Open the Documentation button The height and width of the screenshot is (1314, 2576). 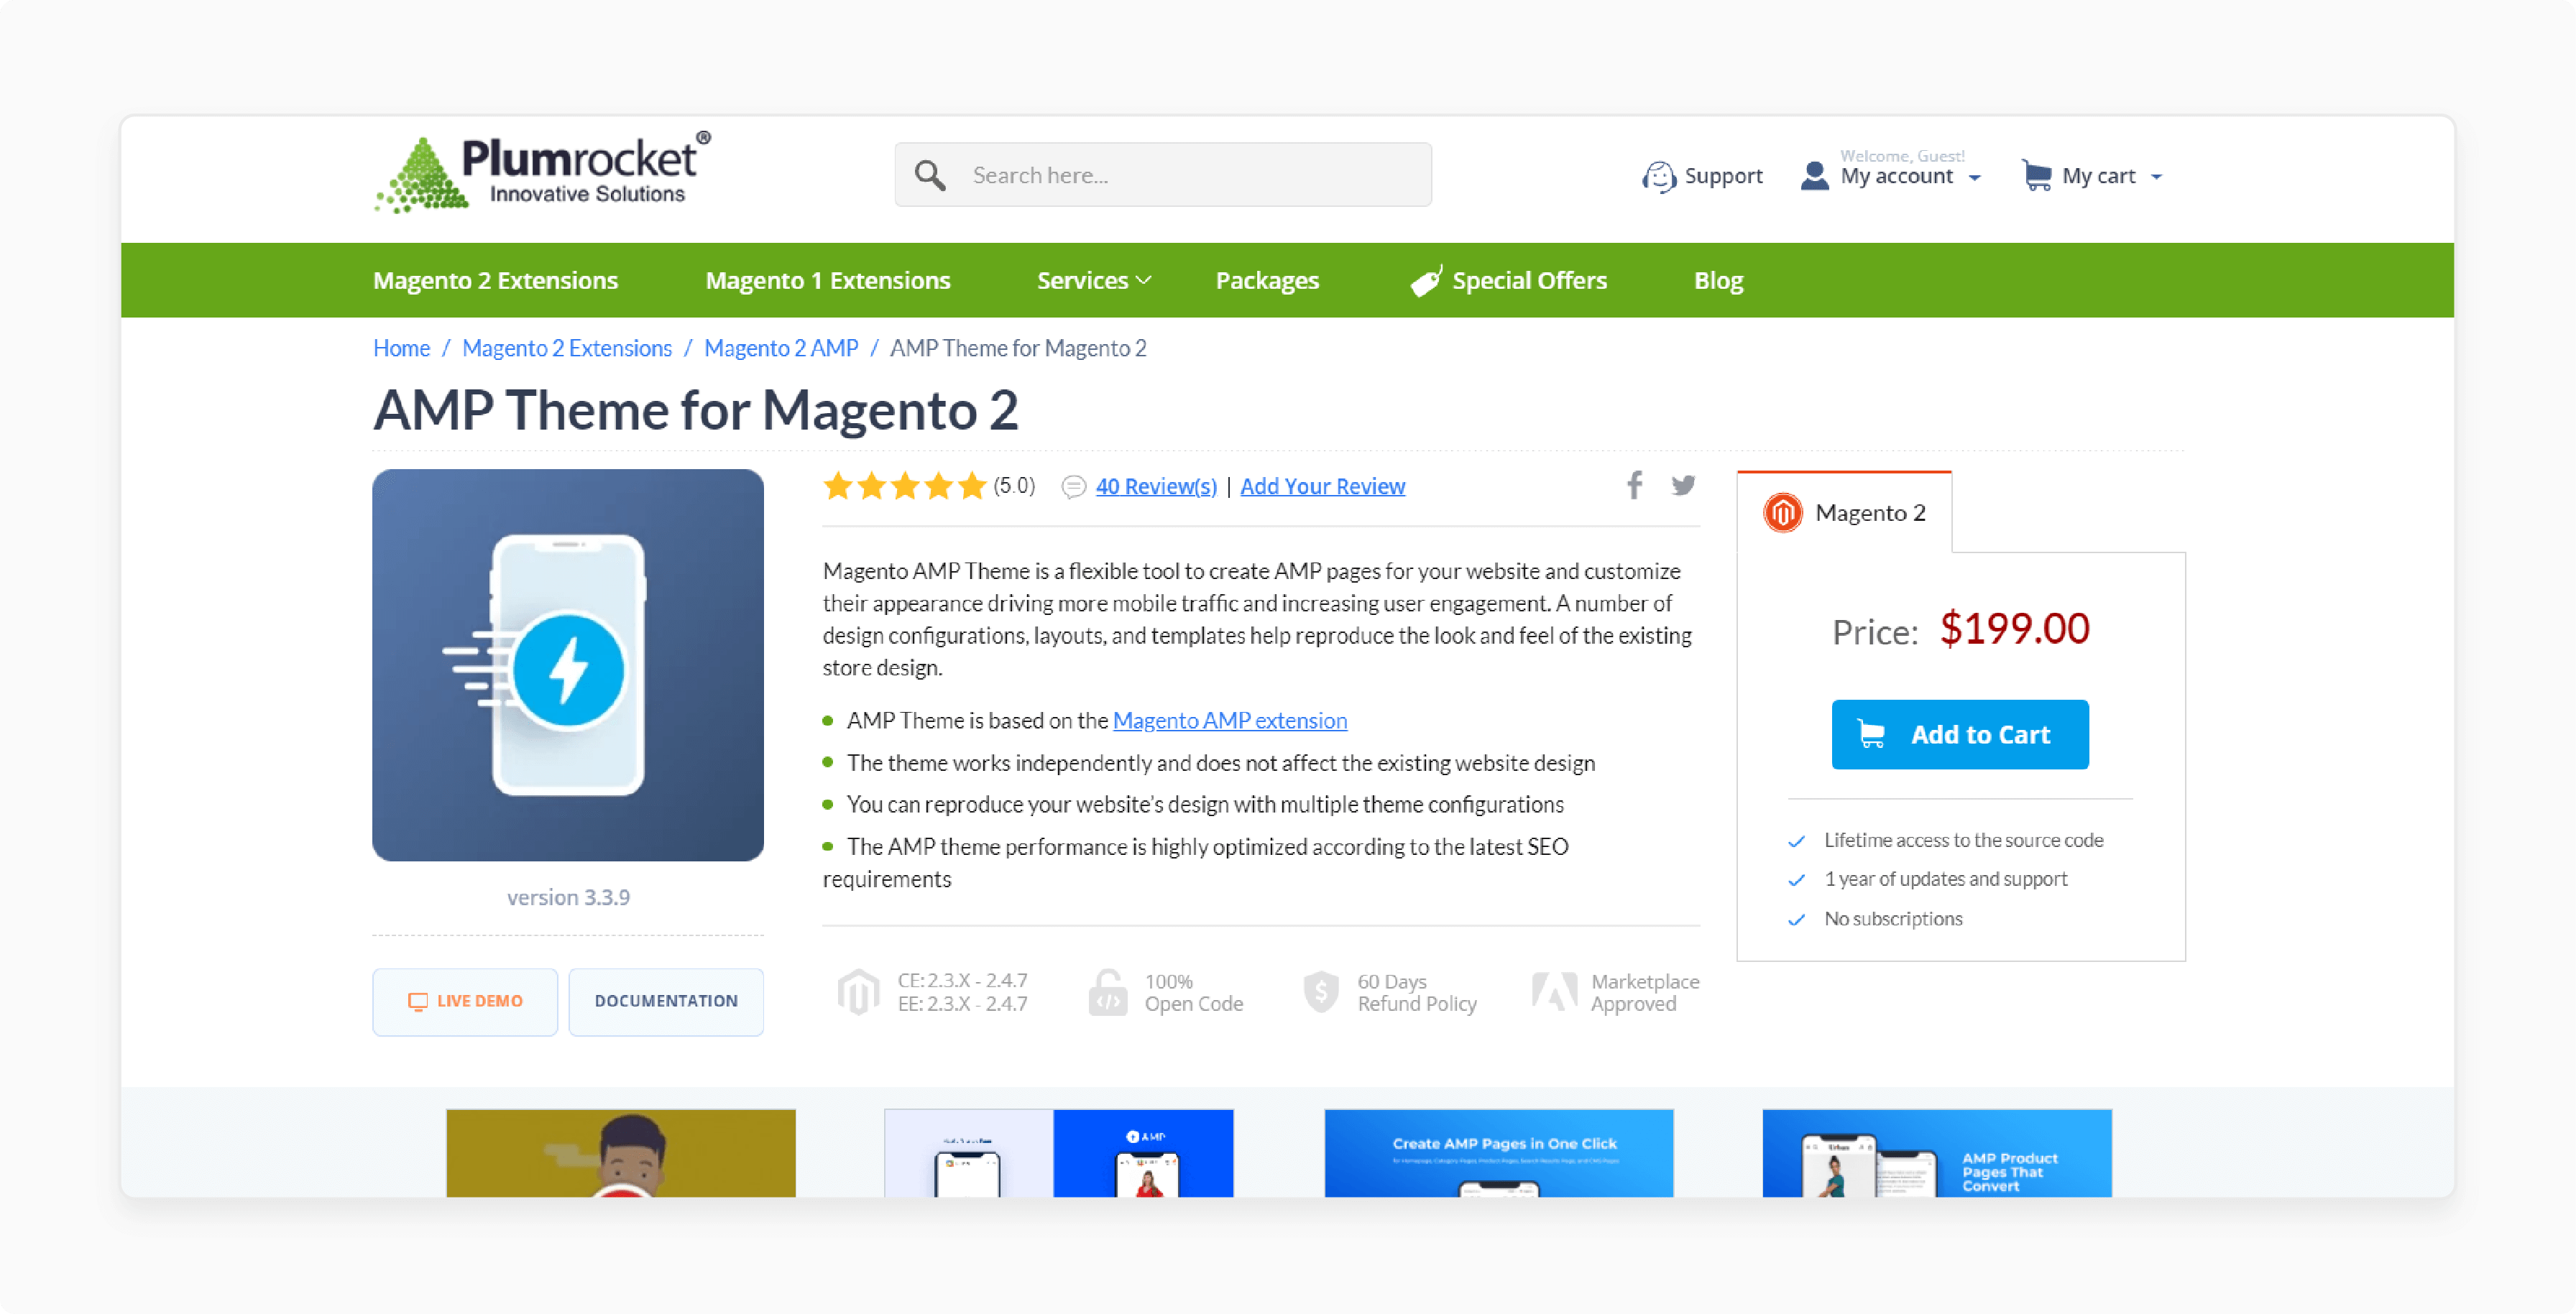pyautogui.click(x=666, y=1001)
